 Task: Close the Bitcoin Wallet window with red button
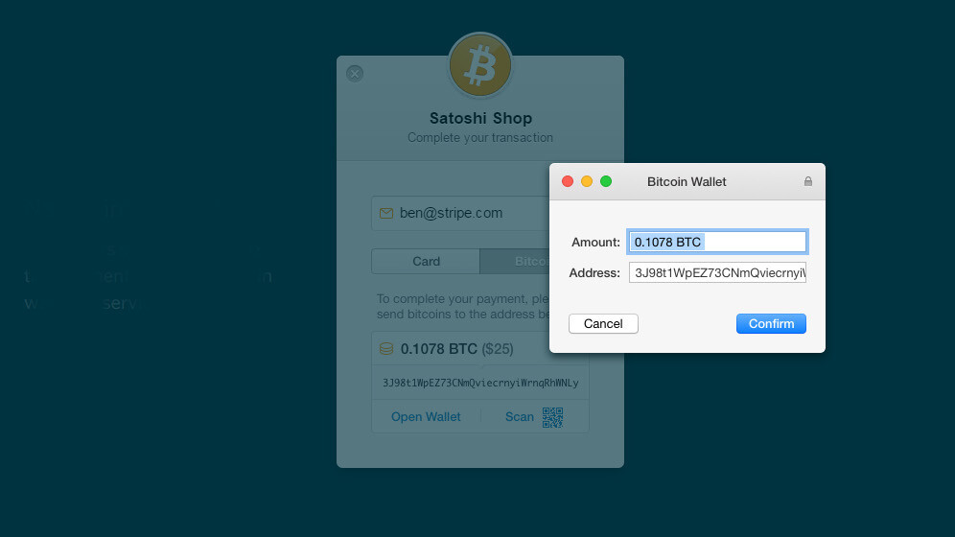568,181
